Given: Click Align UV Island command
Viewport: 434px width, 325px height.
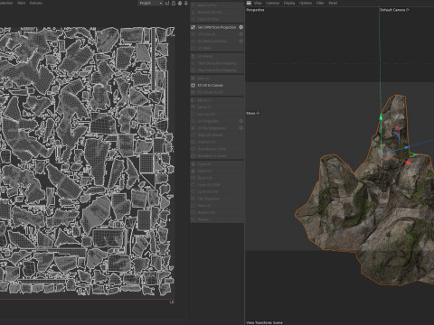Looking at the screenshot, I should 217,135.
